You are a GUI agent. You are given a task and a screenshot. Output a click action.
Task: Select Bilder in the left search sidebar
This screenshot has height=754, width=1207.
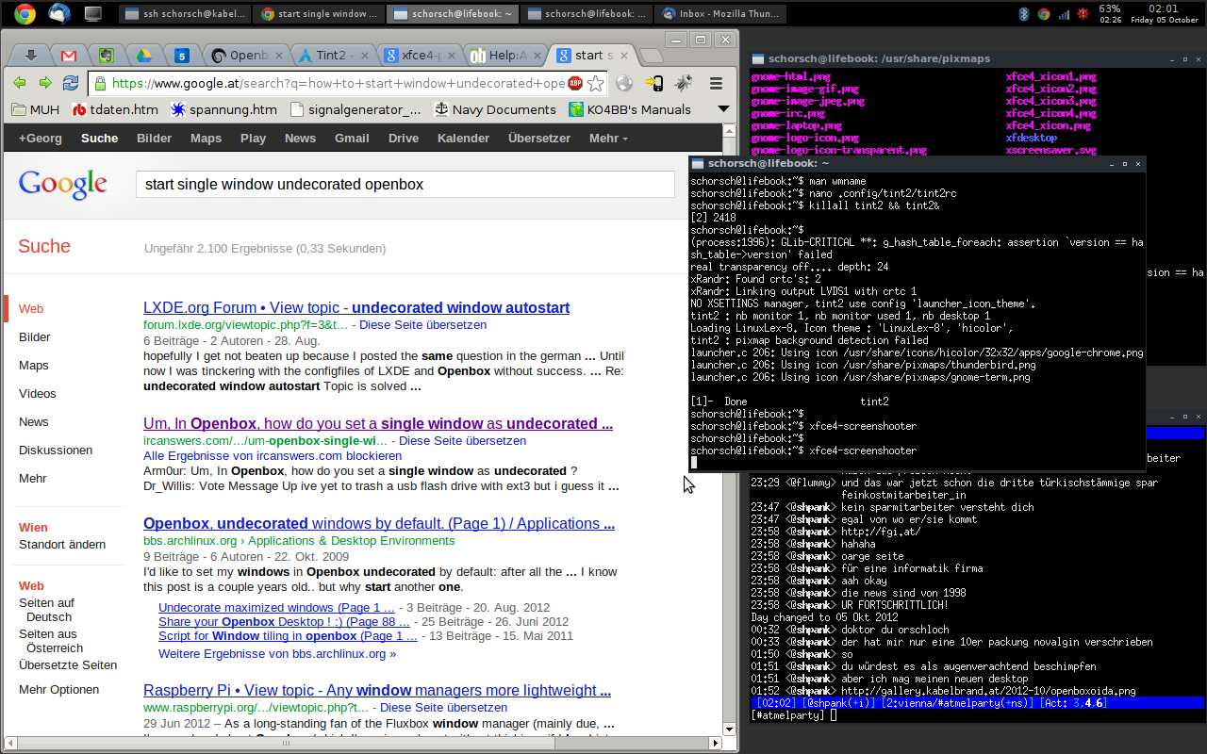(35, 336)
